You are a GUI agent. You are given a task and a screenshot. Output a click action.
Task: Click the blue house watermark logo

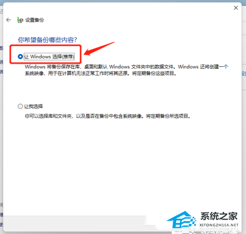(182, 220)
